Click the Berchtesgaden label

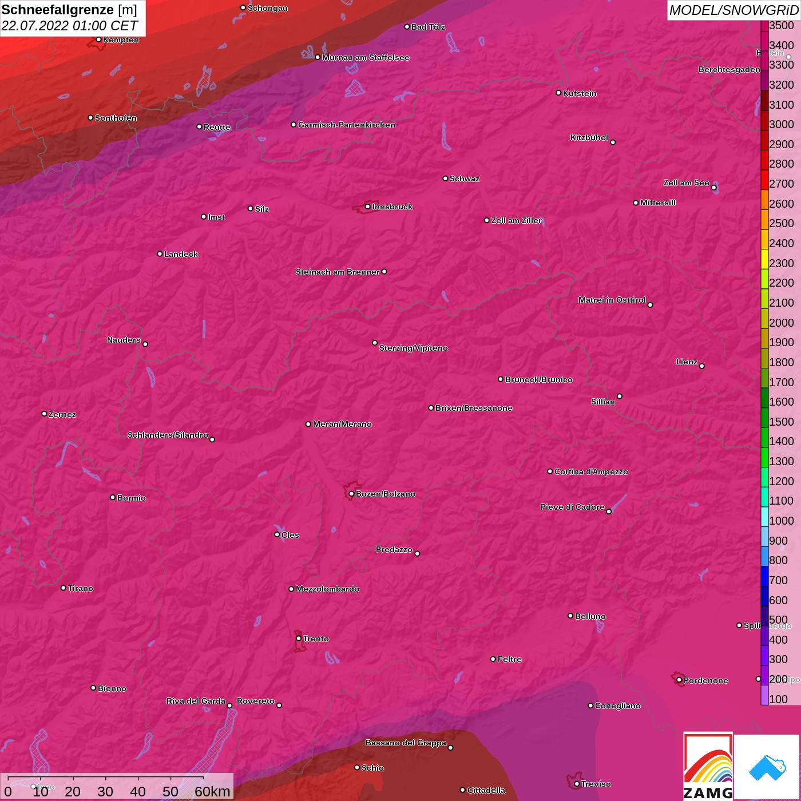pos(729,69)
